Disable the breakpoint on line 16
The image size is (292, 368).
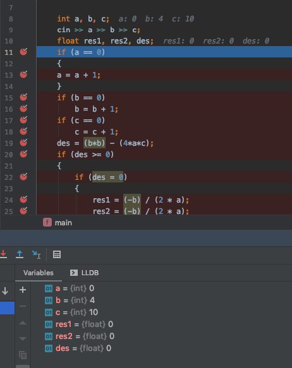coord(23,109)
